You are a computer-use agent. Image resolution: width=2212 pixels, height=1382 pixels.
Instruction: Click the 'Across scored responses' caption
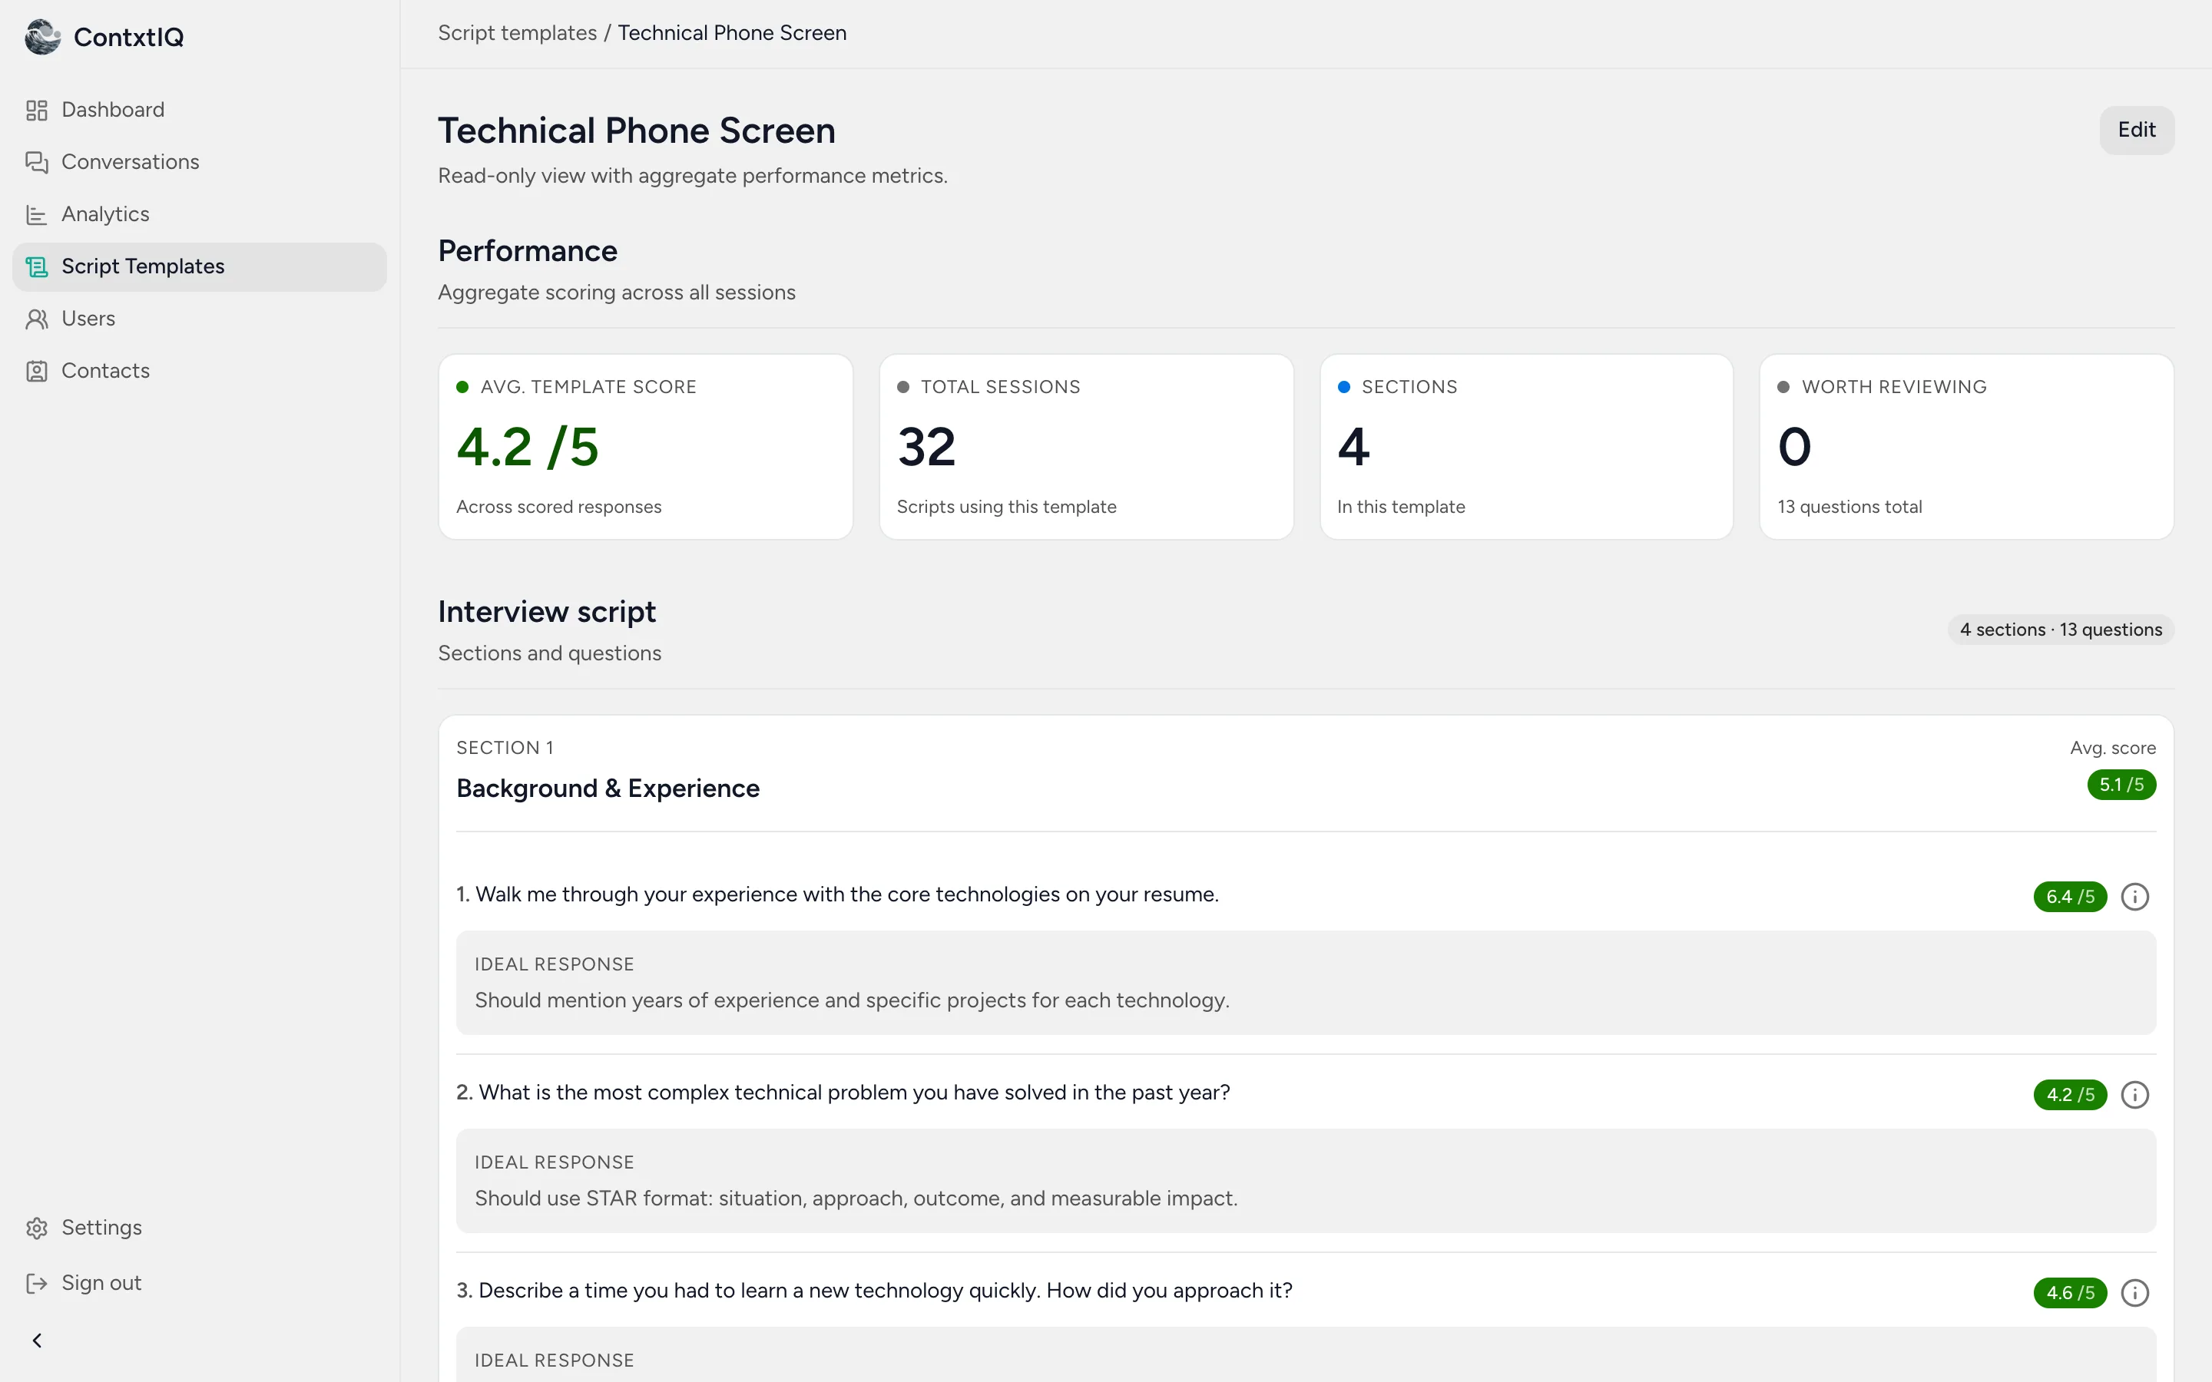pyautogui.click(x=558, y=508)
